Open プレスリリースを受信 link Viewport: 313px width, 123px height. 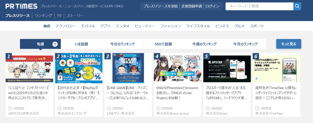pos(160,6)
